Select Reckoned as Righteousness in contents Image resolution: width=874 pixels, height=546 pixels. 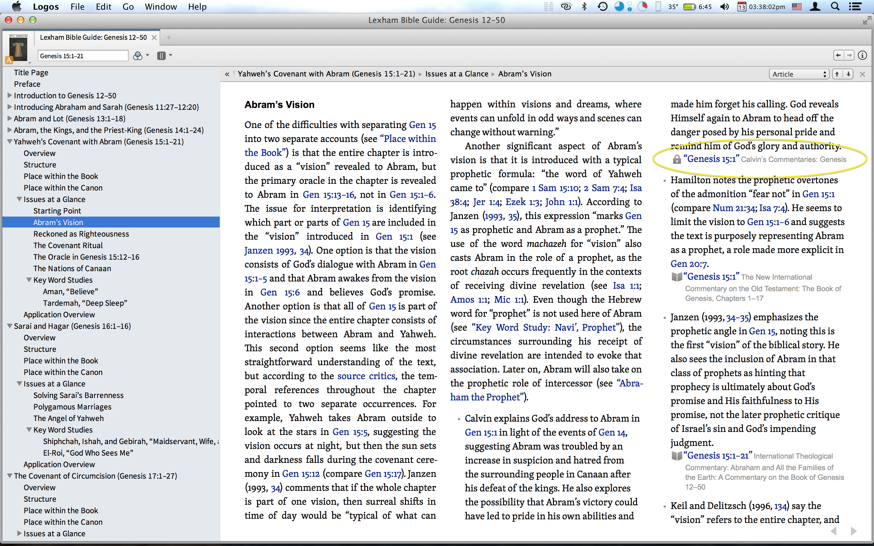coord(81,234)
